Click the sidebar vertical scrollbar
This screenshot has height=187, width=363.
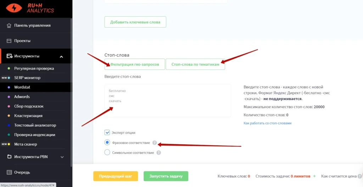71,92
